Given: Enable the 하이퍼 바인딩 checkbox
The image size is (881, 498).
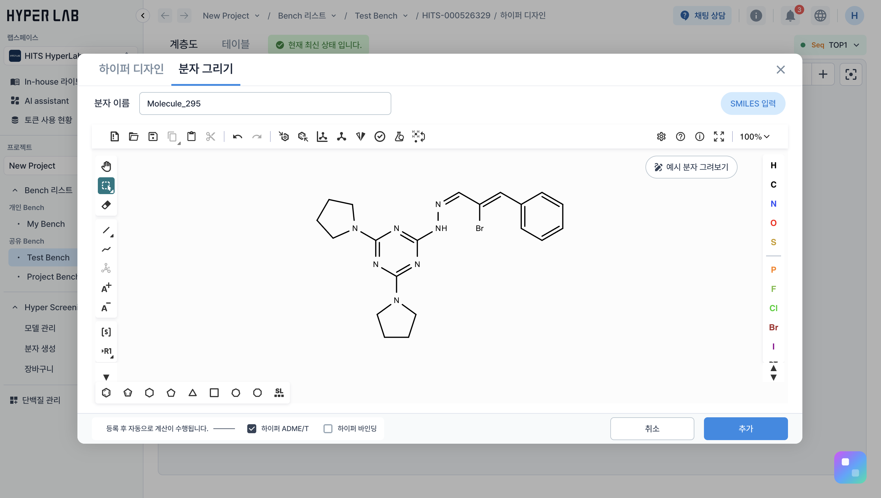Looking at the screenshot, I should 328,429.
